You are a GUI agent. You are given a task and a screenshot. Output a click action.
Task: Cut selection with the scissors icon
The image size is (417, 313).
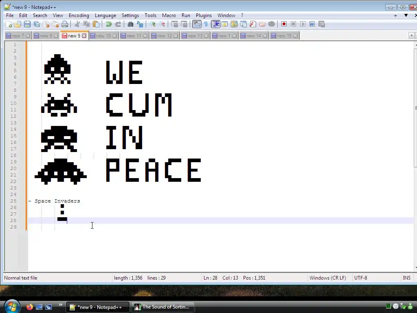click(77, 24)
